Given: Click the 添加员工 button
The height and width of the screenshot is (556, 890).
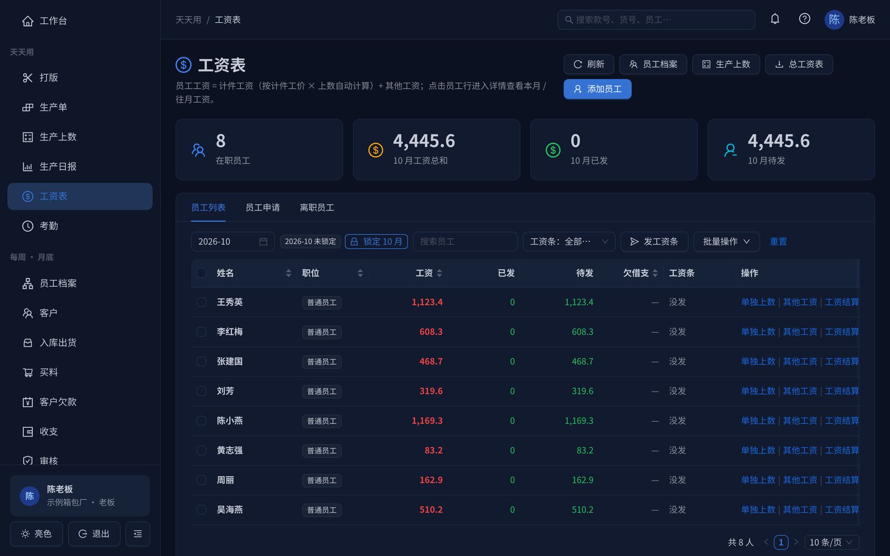Looking at the screenshot, I should coord(597,89).
